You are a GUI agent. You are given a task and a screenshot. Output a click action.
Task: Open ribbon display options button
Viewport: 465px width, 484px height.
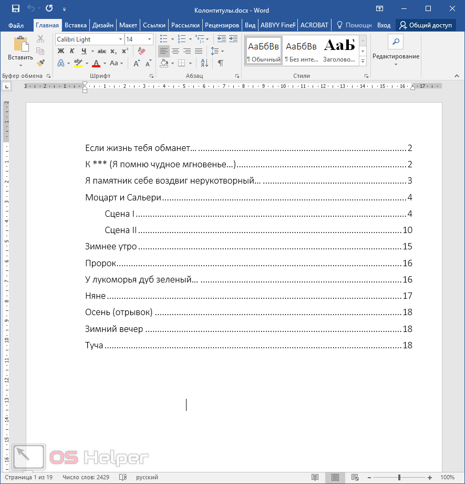(x=379, y=8)
